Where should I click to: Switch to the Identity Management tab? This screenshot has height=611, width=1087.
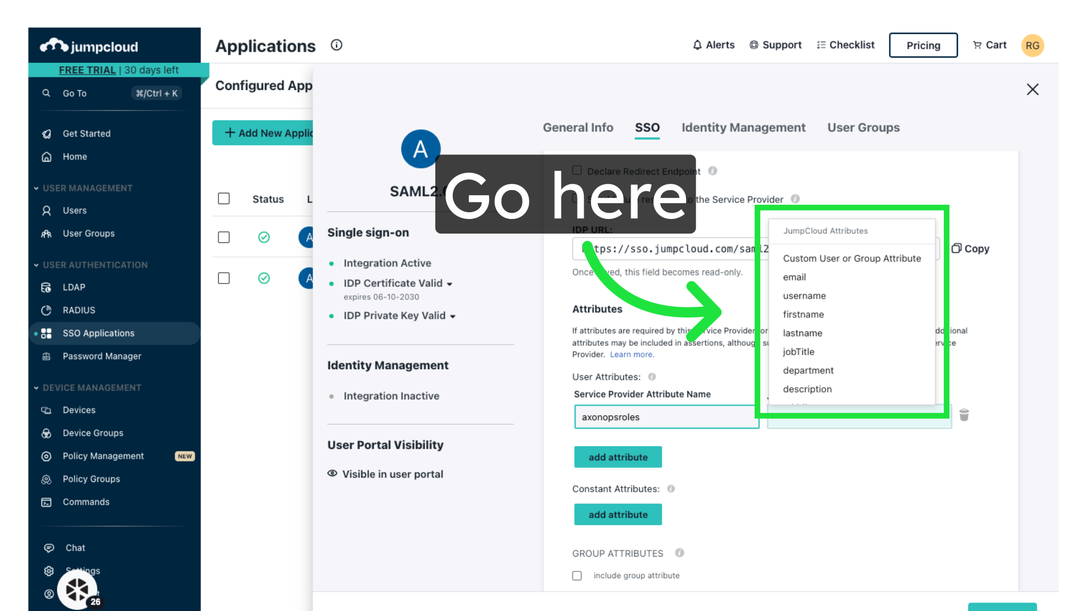coord(743,127)
